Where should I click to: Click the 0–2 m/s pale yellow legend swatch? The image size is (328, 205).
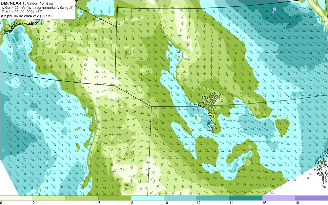(x=16, y=198)
